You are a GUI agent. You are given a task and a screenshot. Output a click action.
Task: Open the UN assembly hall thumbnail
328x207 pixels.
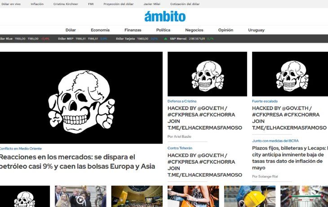pos(137,196)
